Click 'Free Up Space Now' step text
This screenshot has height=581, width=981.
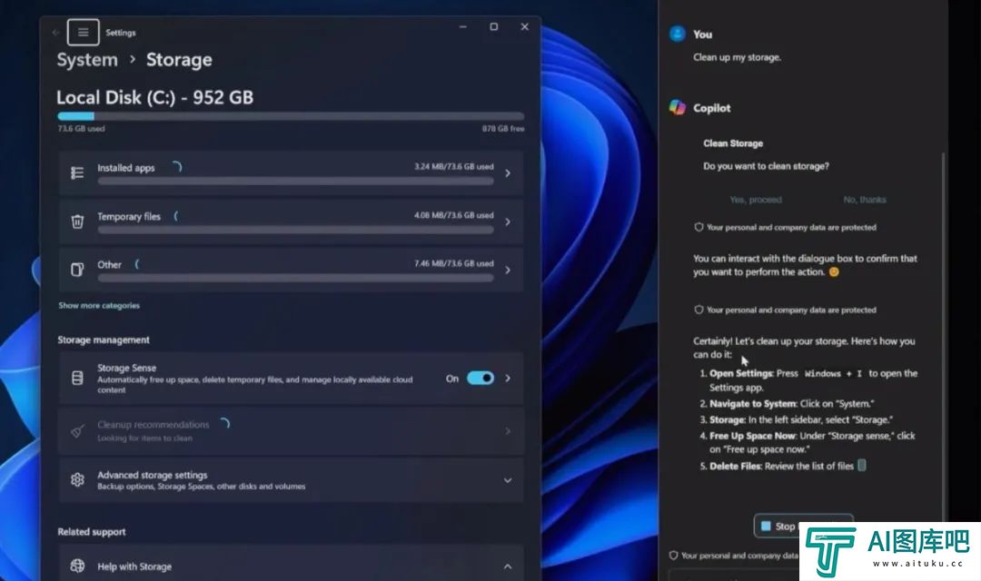753,435
